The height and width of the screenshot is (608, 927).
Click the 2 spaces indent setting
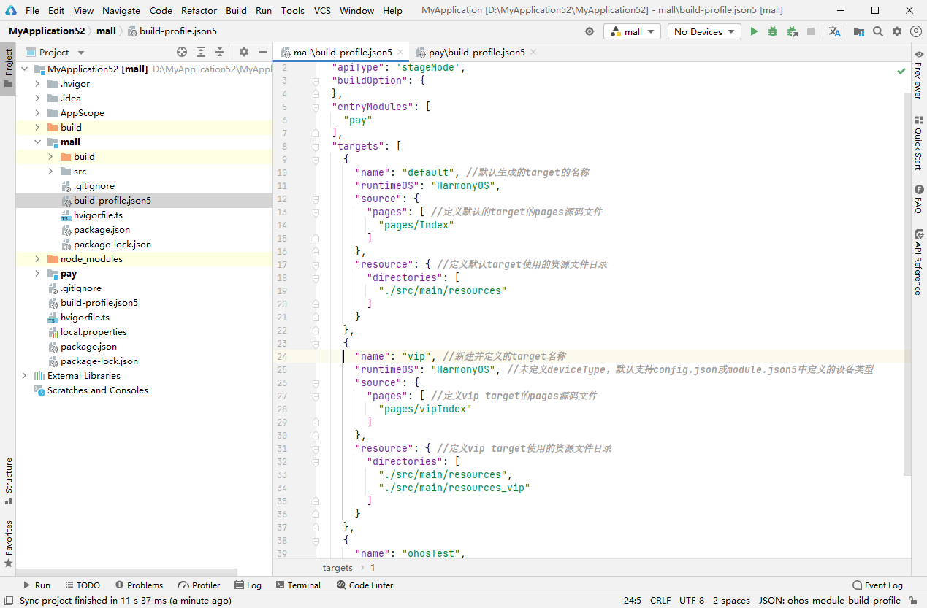tap(731, 600)
